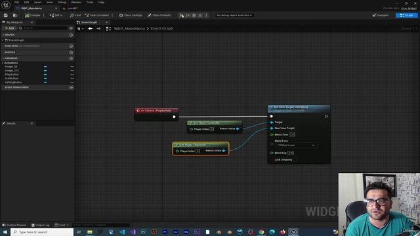Open the graph bookmarks dropdown
The width and height of the screenshot is (420, 236).
click(x=80, y=28)
